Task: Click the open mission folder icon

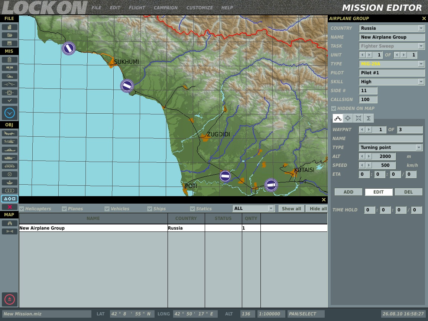Action: point(10,35)
